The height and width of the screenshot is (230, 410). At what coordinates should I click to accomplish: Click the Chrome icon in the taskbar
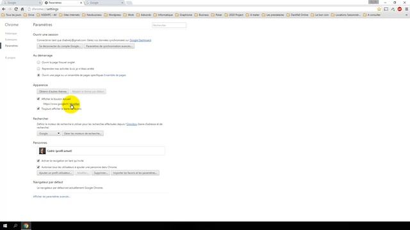26,226
